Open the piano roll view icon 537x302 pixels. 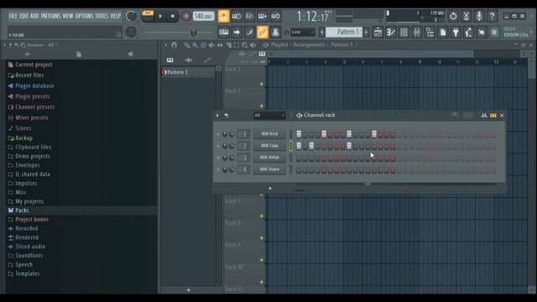coord(391,32)
